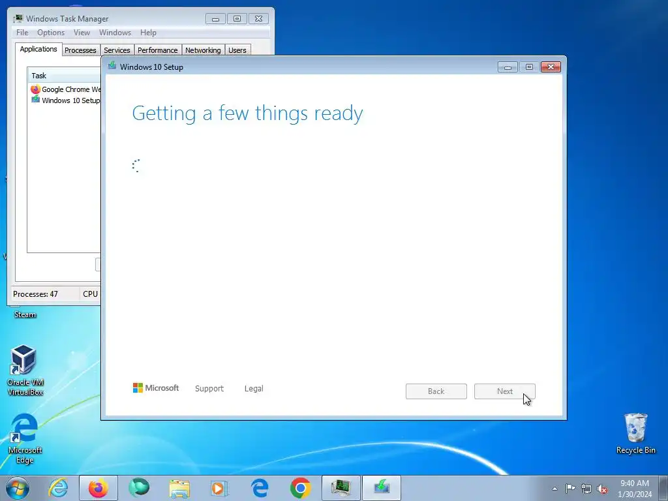
Task: Open Task Manager Help menu
Action: (148, 33)
